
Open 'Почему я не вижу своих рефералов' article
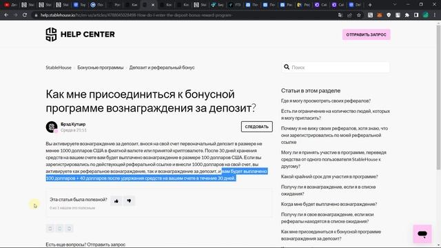click(334, 135)
